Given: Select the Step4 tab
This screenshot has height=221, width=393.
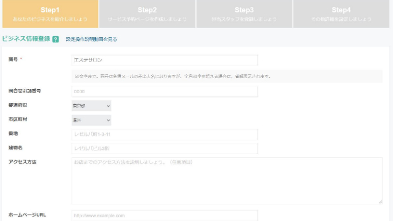Looking at the screenshot, I should pyautogui.click(x=341, y=14).
